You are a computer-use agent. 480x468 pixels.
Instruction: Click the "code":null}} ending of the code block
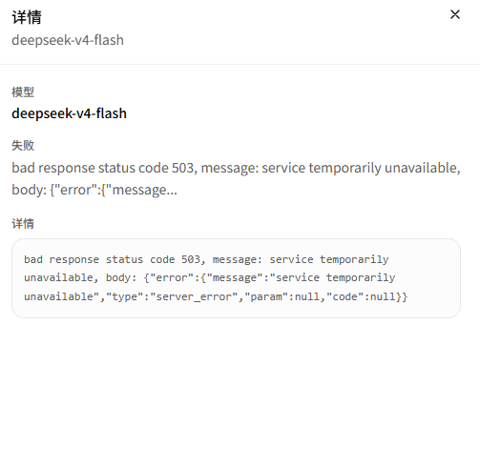coord(367,296)
